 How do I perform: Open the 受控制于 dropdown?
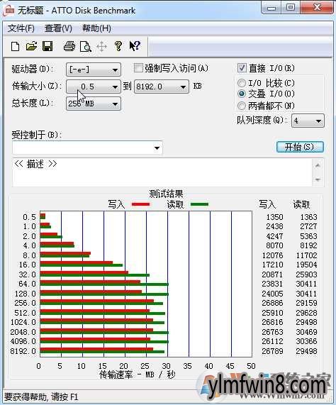click(x=87, y=148)
